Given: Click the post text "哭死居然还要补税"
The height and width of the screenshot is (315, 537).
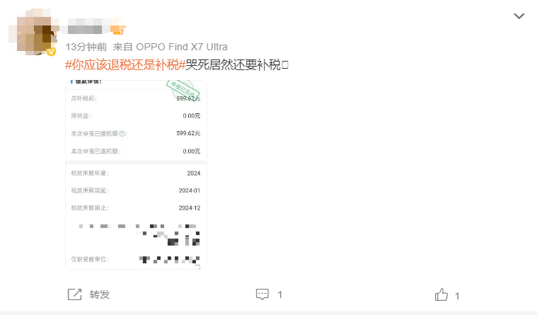Looking at the screenshot, I should [233, 64].
